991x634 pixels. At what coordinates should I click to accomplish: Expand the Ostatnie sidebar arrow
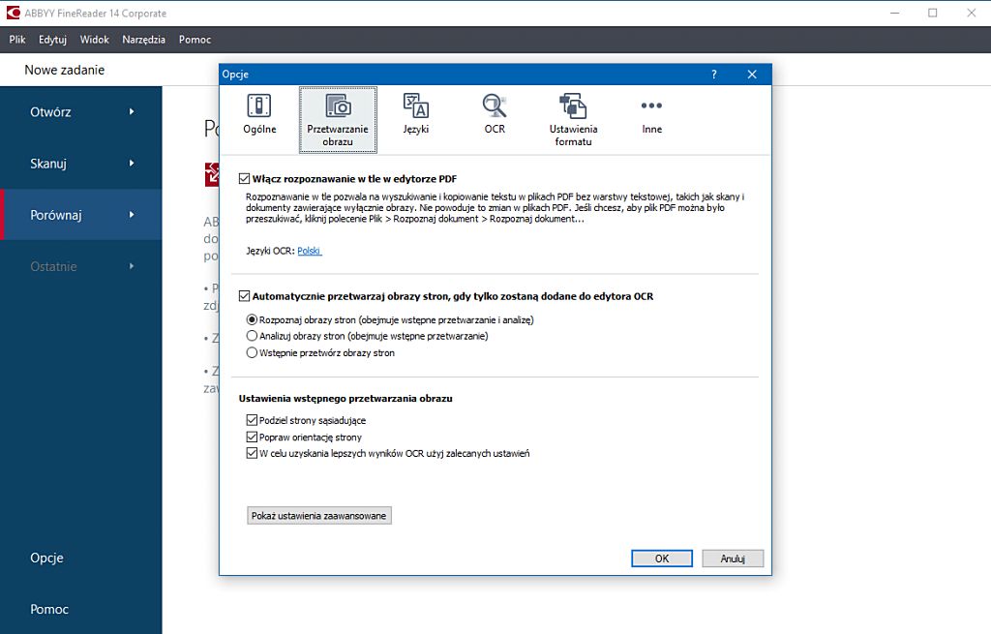coord(132,266)
